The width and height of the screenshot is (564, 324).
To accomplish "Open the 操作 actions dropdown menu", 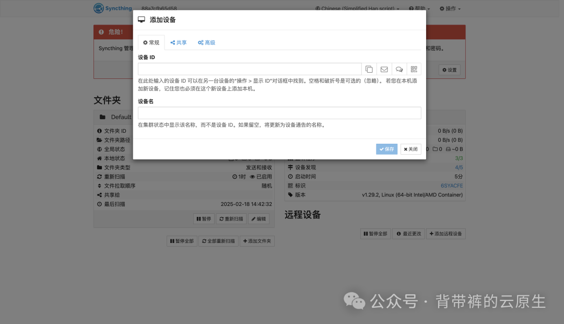I will click(x=450, y=9).
